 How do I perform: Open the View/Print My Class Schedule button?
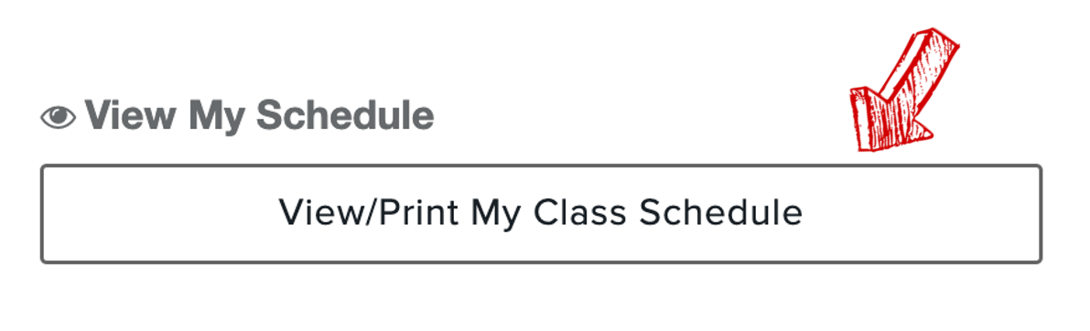(541, 214)
